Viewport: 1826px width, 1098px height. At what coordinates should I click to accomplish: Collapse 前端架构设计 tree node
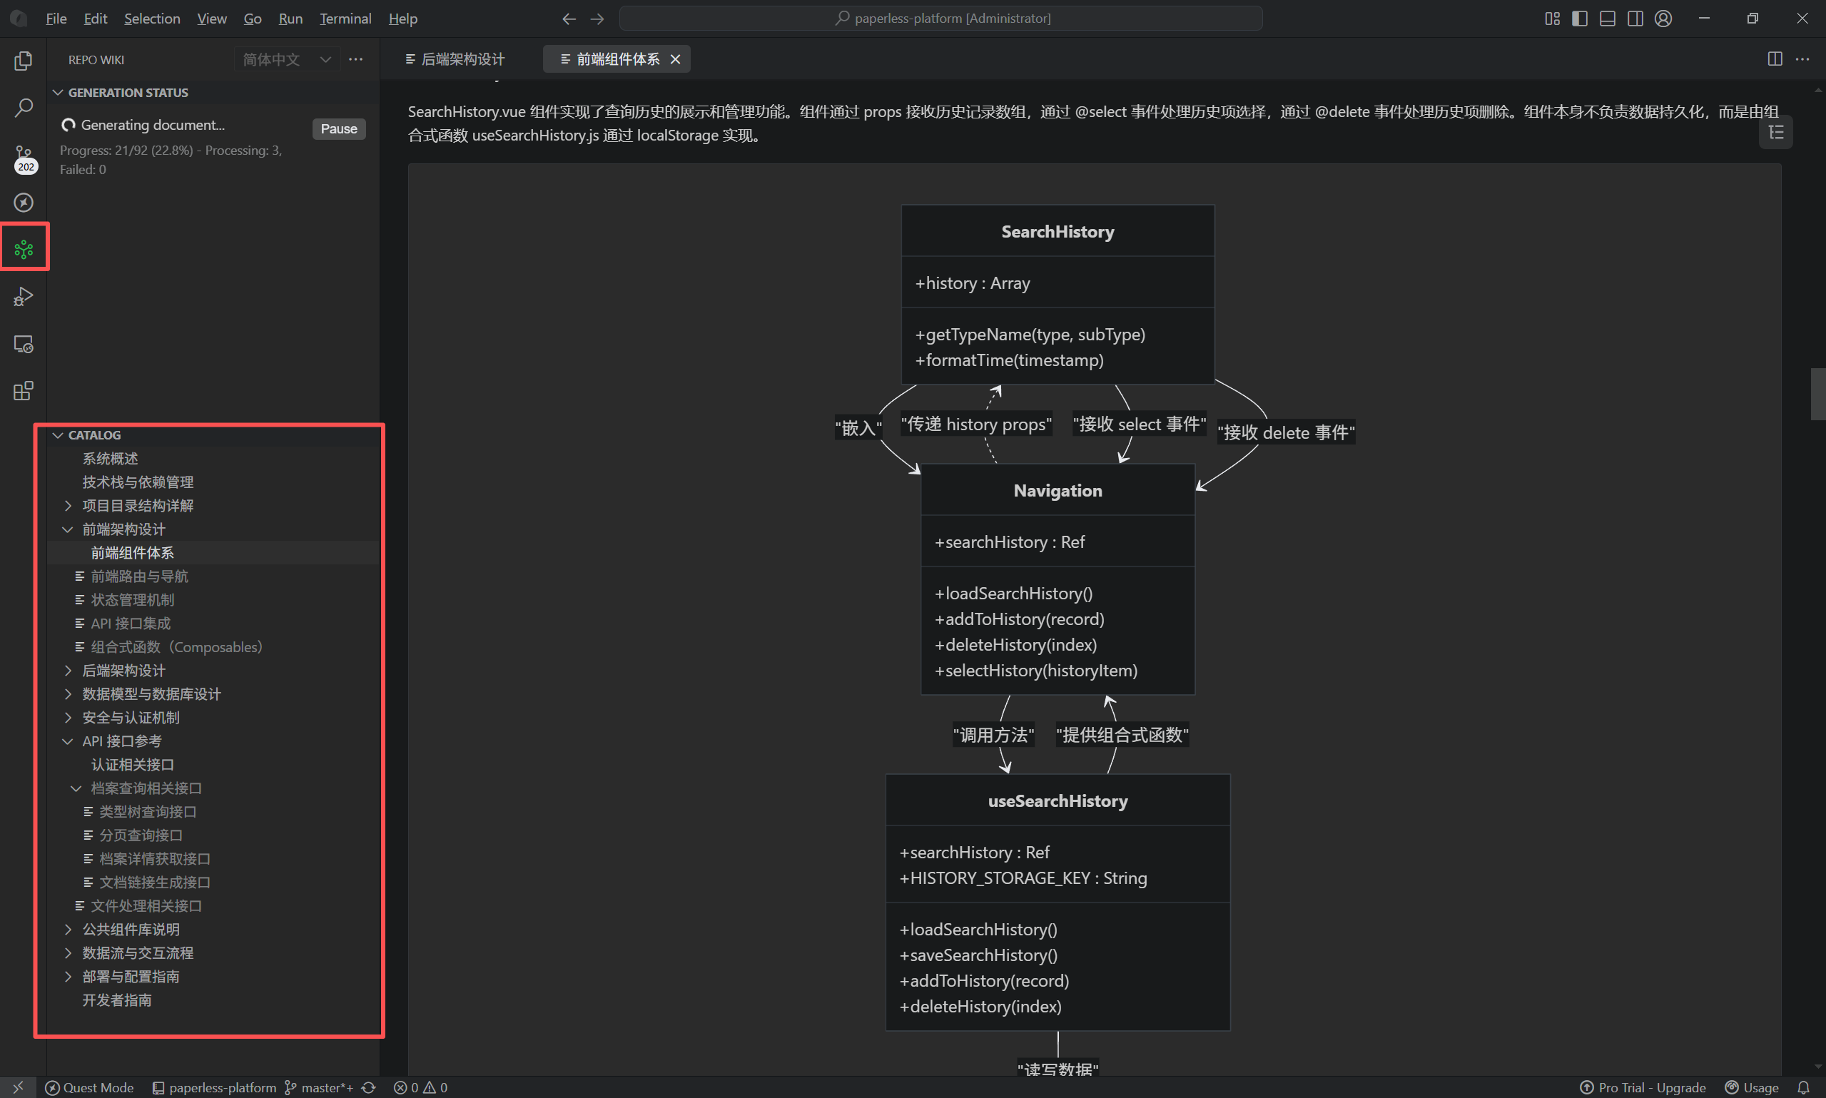pyautogui.click(x=67, y=529)
